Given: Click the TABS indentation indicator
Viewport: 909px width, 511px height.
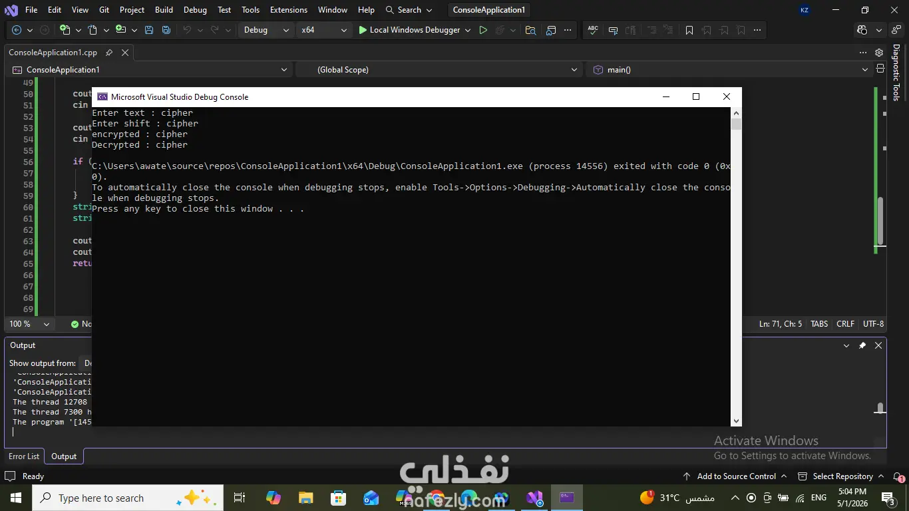Looking at the screenshot, I should (819, 324).
